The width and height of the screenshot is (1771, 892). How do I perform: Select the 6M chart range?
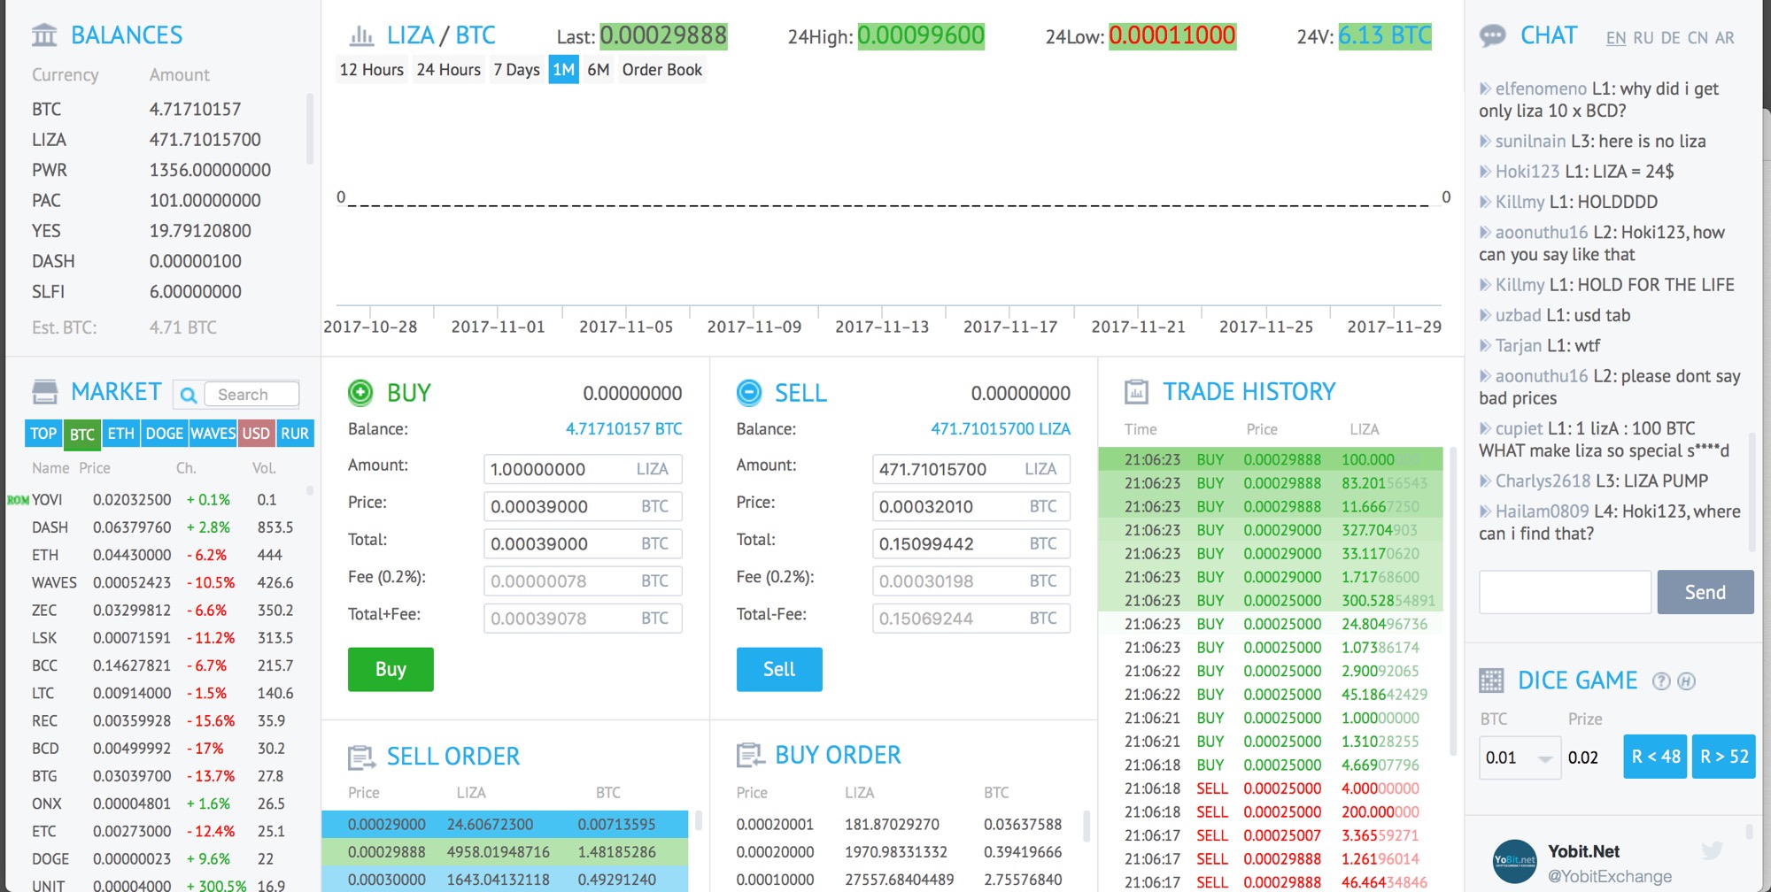coord(599,70)
